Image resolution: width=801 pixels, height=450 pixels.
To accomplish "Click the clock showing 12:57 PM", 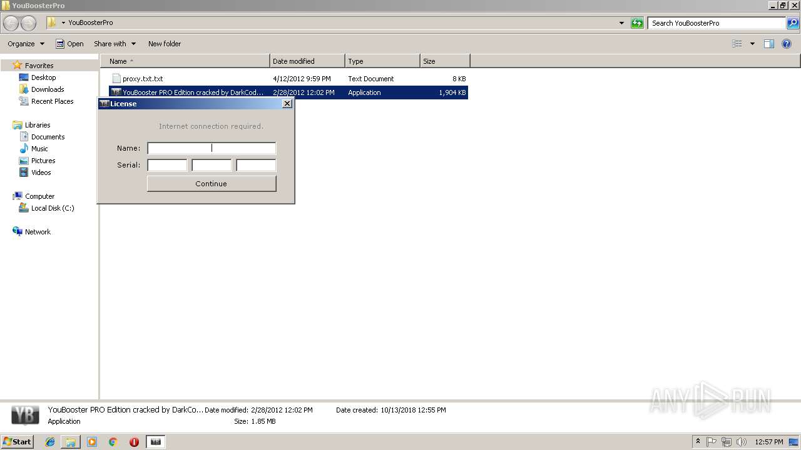I will [x=769, y=442].
